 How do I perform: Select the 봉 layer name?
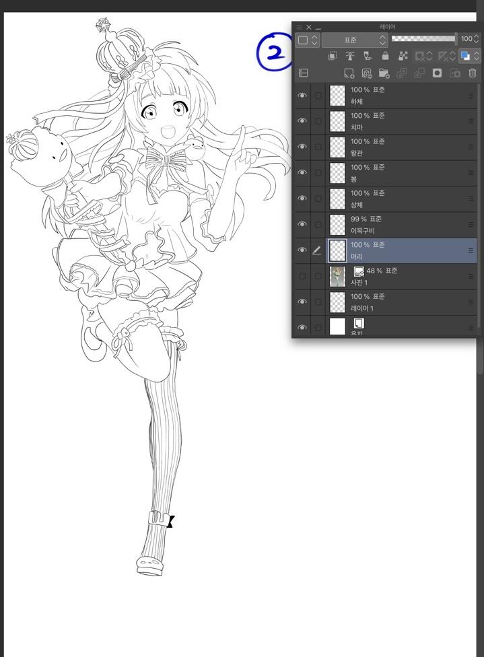pyautogui.click(x=353, y=179)
